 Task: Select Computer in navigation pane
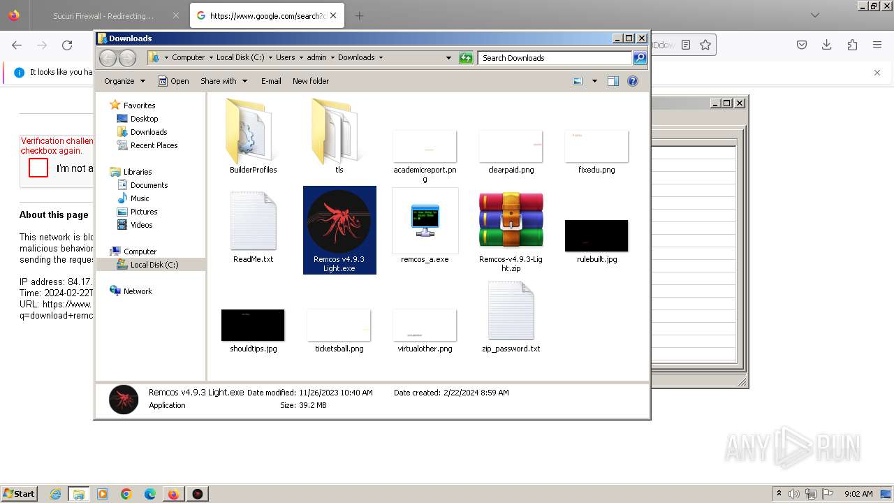[140, 251]
